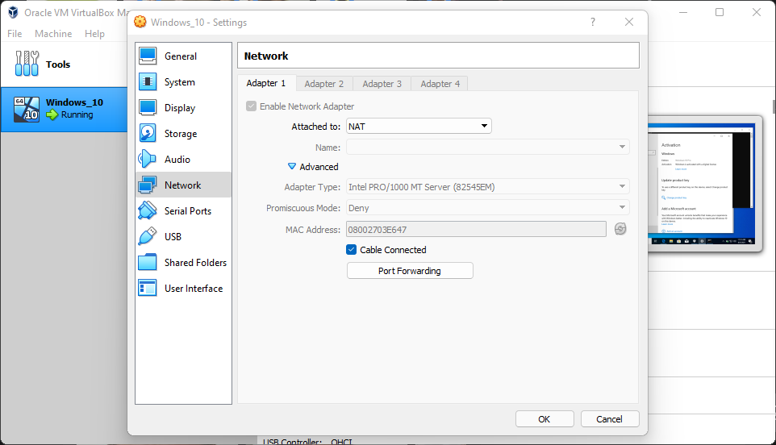This screenshot has width=776, height=445.
Task: Cancel the settings dialog
Action: click(x=609, y=418)
